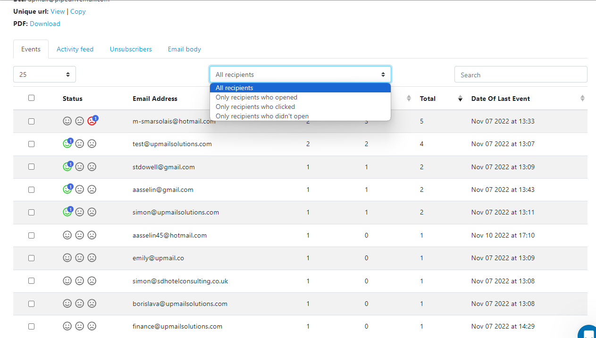The height and width of the screenshot is (338, 596).
Task: Select the sad face for test@upmailsolutions.com
Action: (92, 144)
